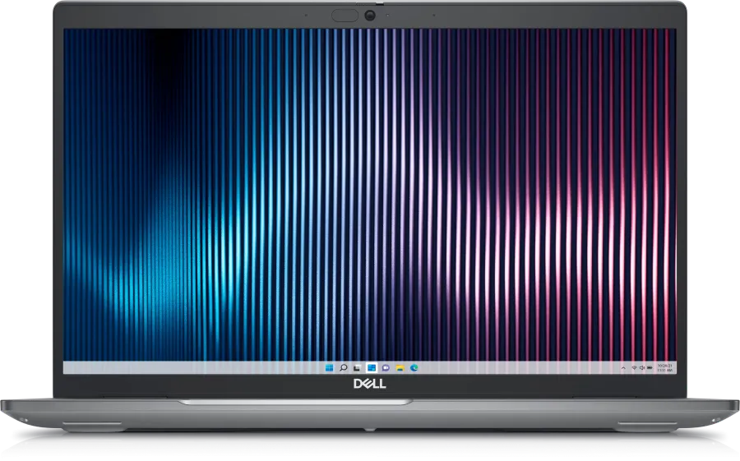Launch Teams Chat from the taskbar

[x=386, y=367]
